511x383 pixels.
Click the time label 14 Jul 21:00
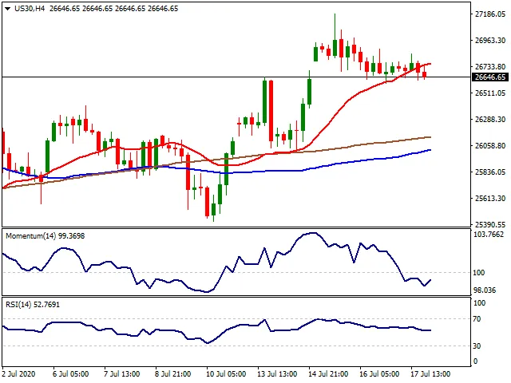[328, 374]
